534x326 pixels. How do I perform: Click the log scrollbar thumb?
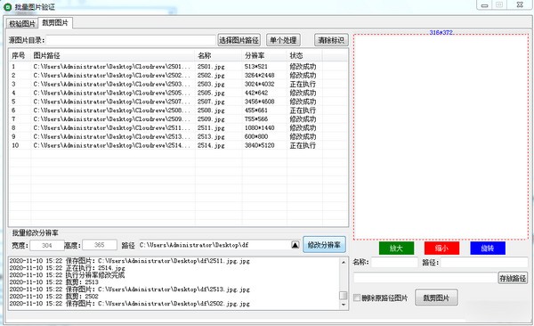(x=344, y=296)
